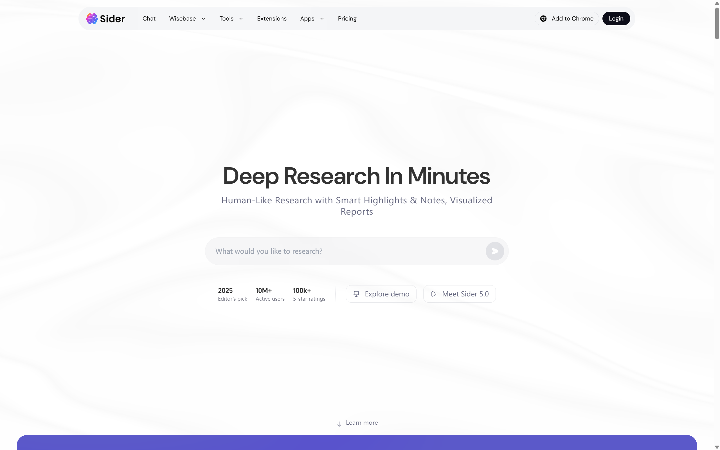Click the '100k+' 5-star ratings stat
This screenshot has height=450, width=720.
[x=302, y=291]
